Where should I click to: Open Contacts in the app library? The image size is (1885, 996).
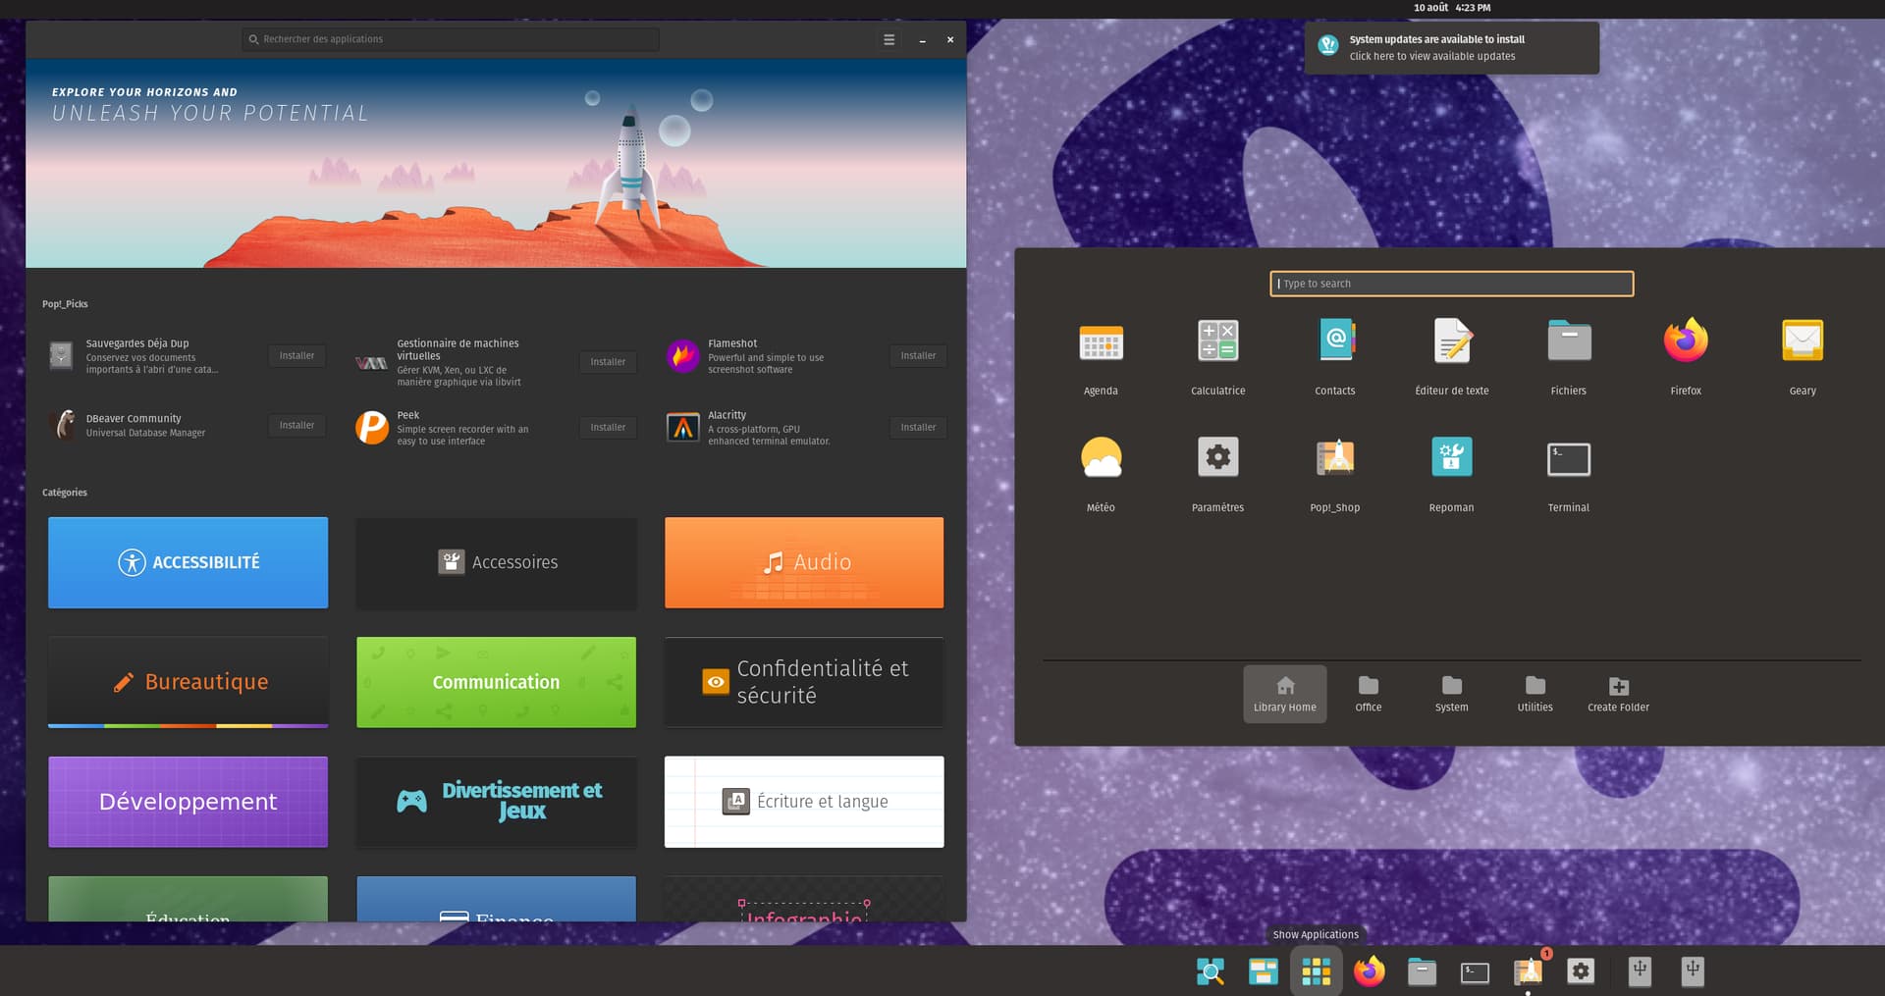point(1334,342)
